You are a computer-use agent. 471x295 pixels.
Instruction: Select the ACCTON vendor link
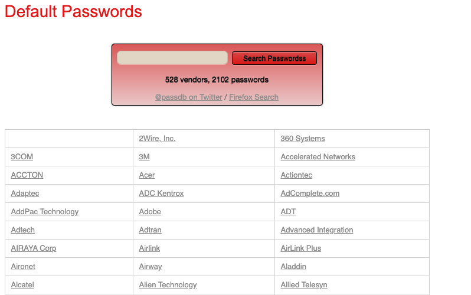click(27, 175)
